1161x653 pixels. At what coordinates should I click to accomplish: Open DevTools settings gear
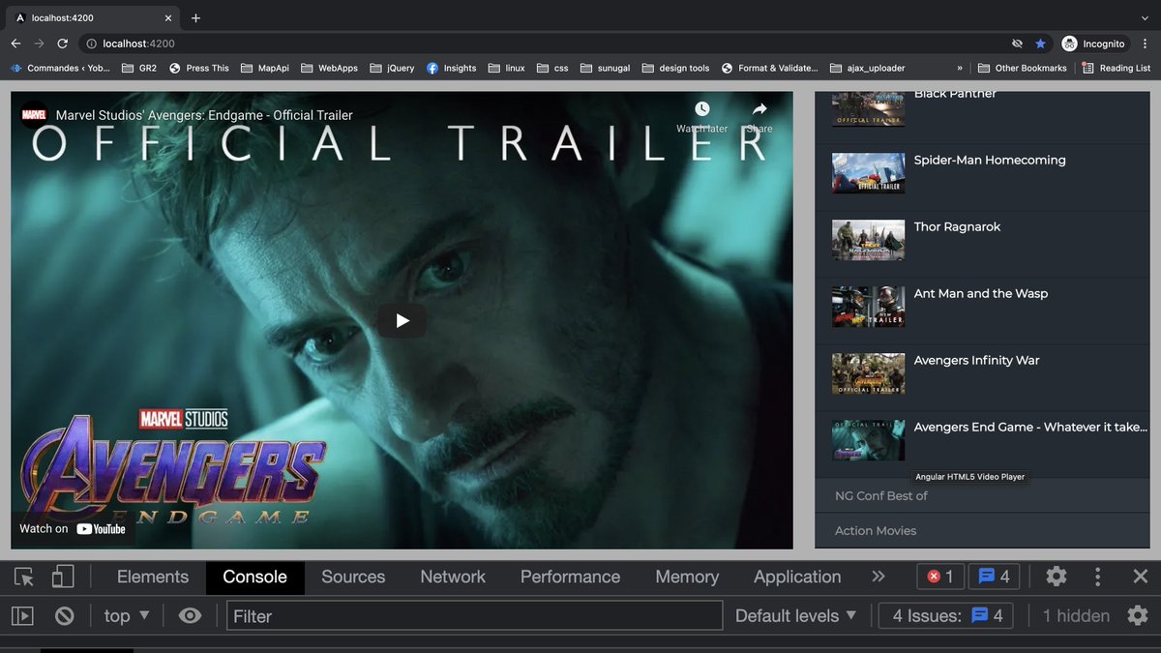(1057, 577)
